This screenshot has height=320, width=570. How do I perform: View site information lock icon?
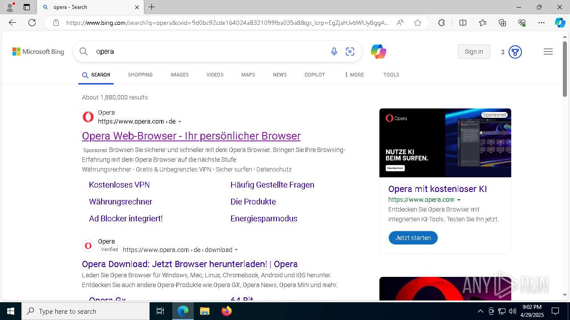(56, 23)
